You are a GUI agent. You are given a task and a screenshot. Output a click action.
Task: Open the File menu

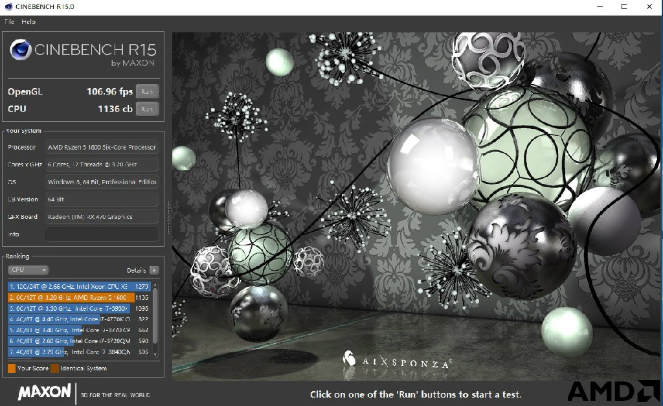(9, 21)
